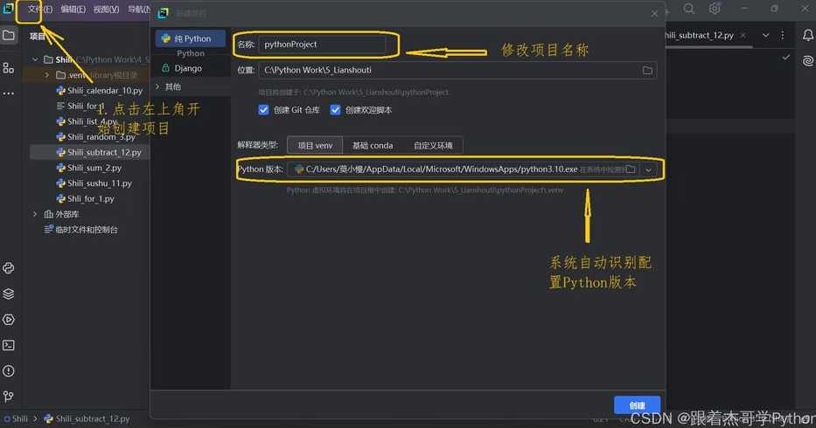This screenshot has width=816, height=428.
Task: Click the Create button
Action: (x=637, y=405)
